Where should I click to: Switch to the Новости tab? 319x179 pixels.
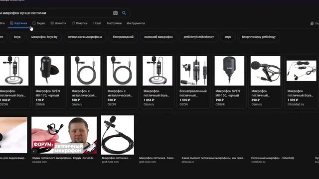(58, 23)
